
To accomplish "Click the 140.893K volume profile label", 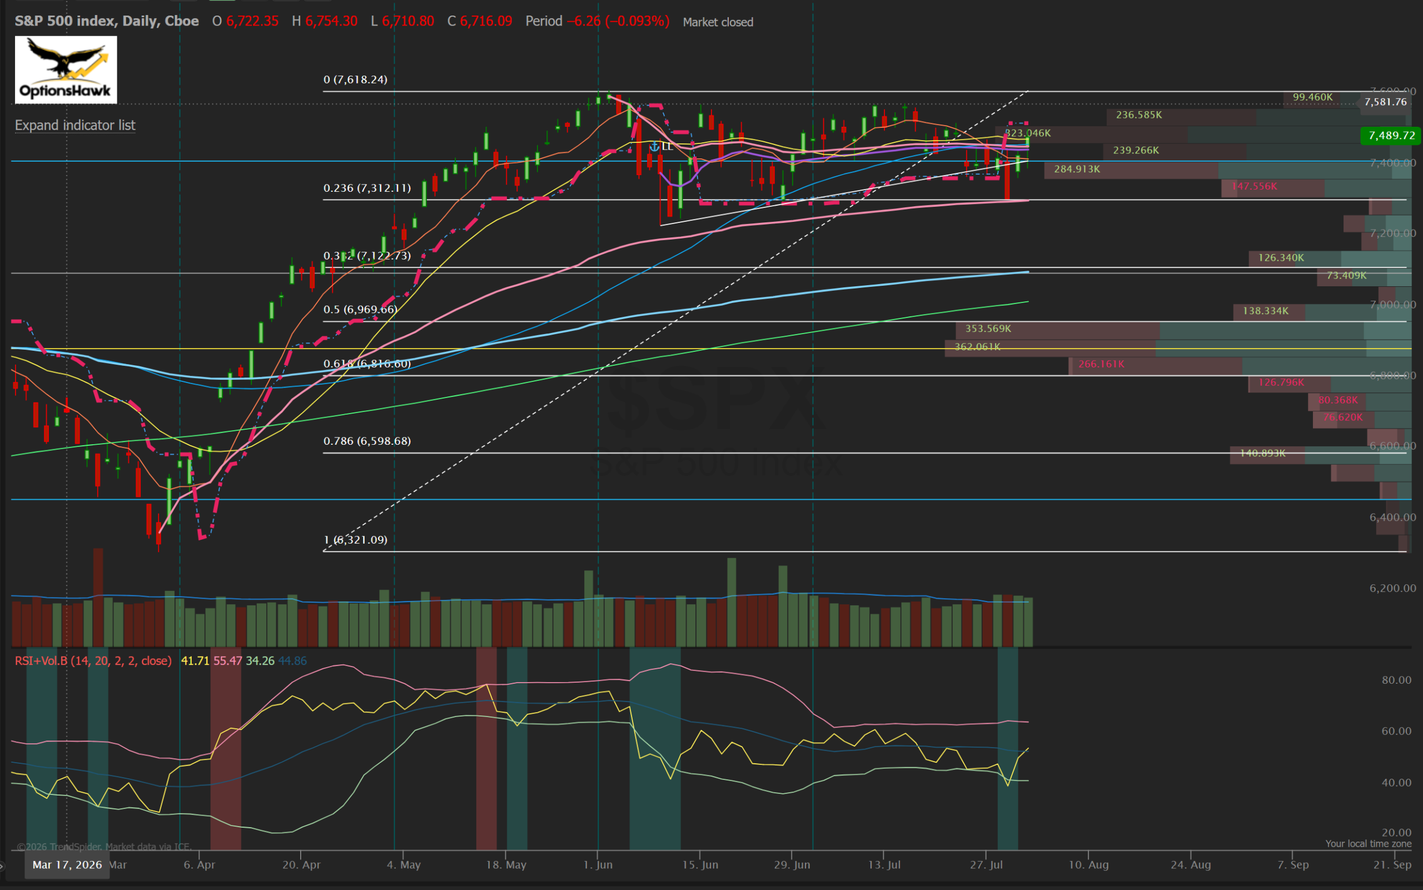I will (1262, 453).
